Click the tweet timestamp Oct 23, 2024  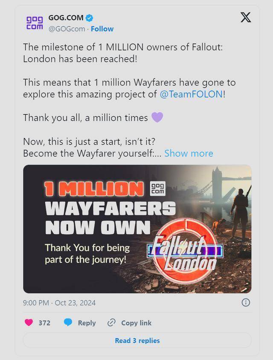59,303
